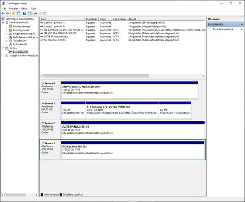Expand Helyi felhasználók node arrow
This screenshot has height=202, width=245.
coord(7,37)
